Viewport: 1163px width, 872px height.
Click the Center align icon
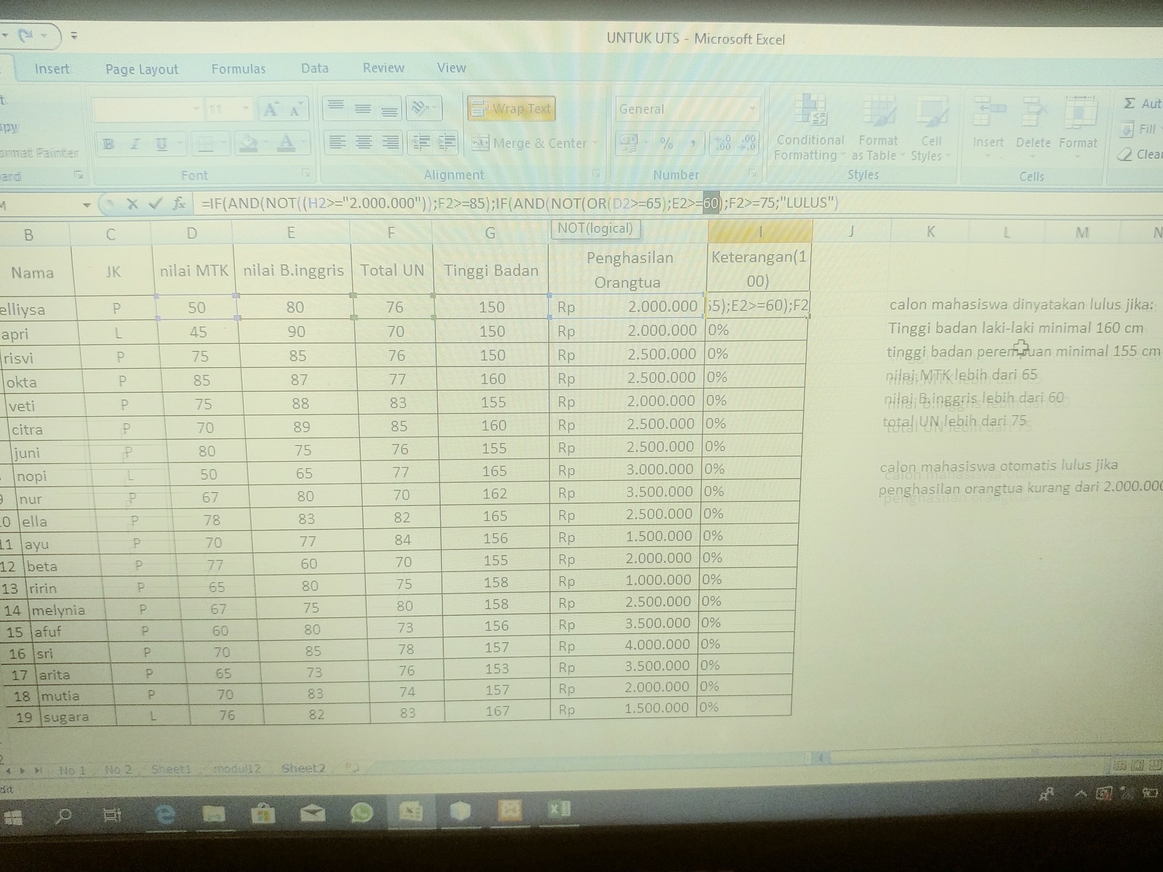pos(363,142)
